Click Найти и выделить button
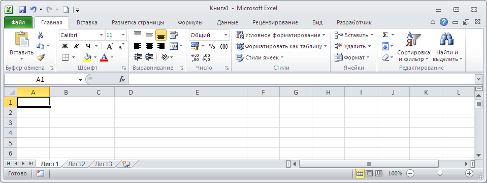 pos(447,47)
